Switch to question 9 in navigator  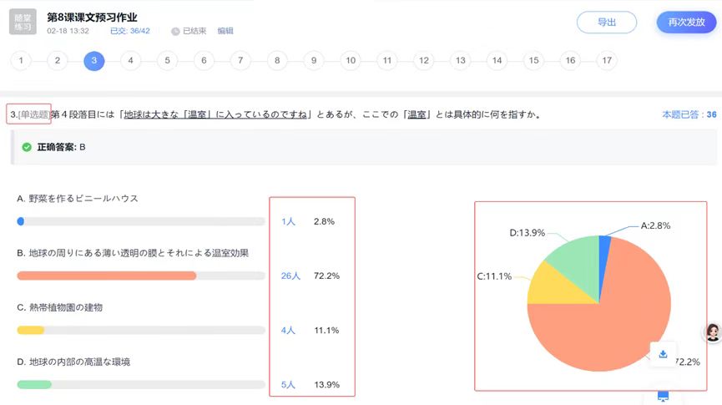pyautogui.click(x=313, y=61)
